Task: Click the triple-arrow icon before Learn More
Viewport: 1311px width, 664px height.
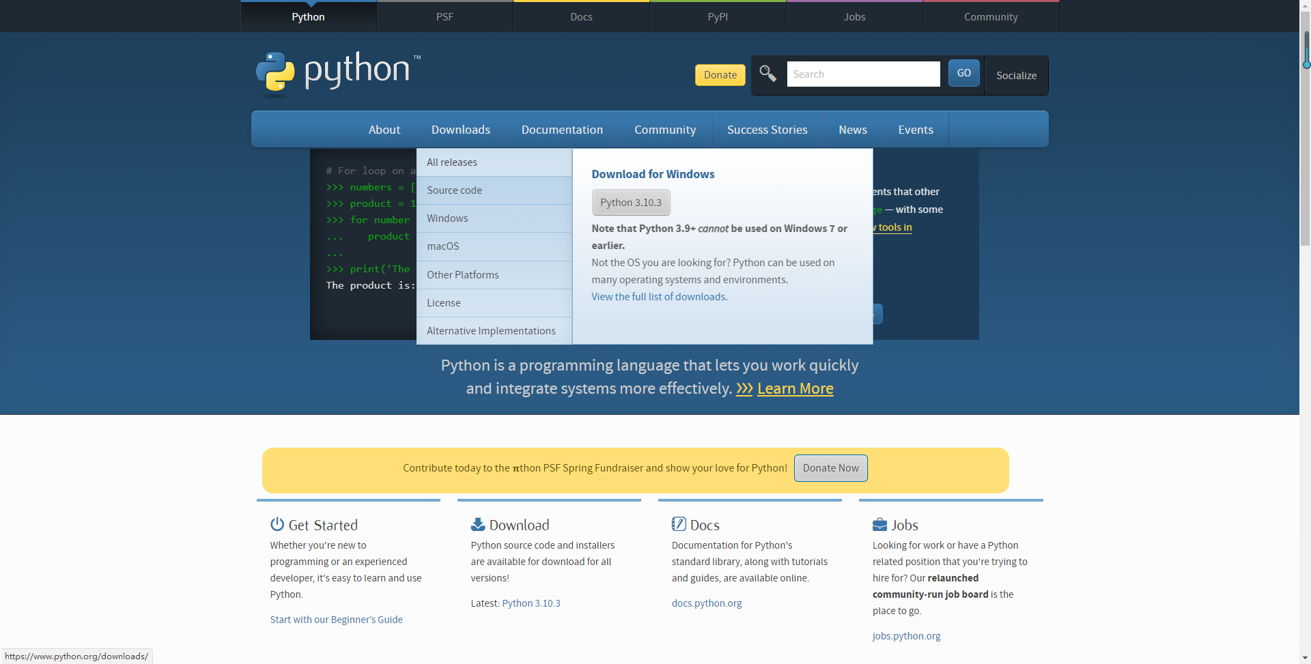Action: tap(744, 388)
